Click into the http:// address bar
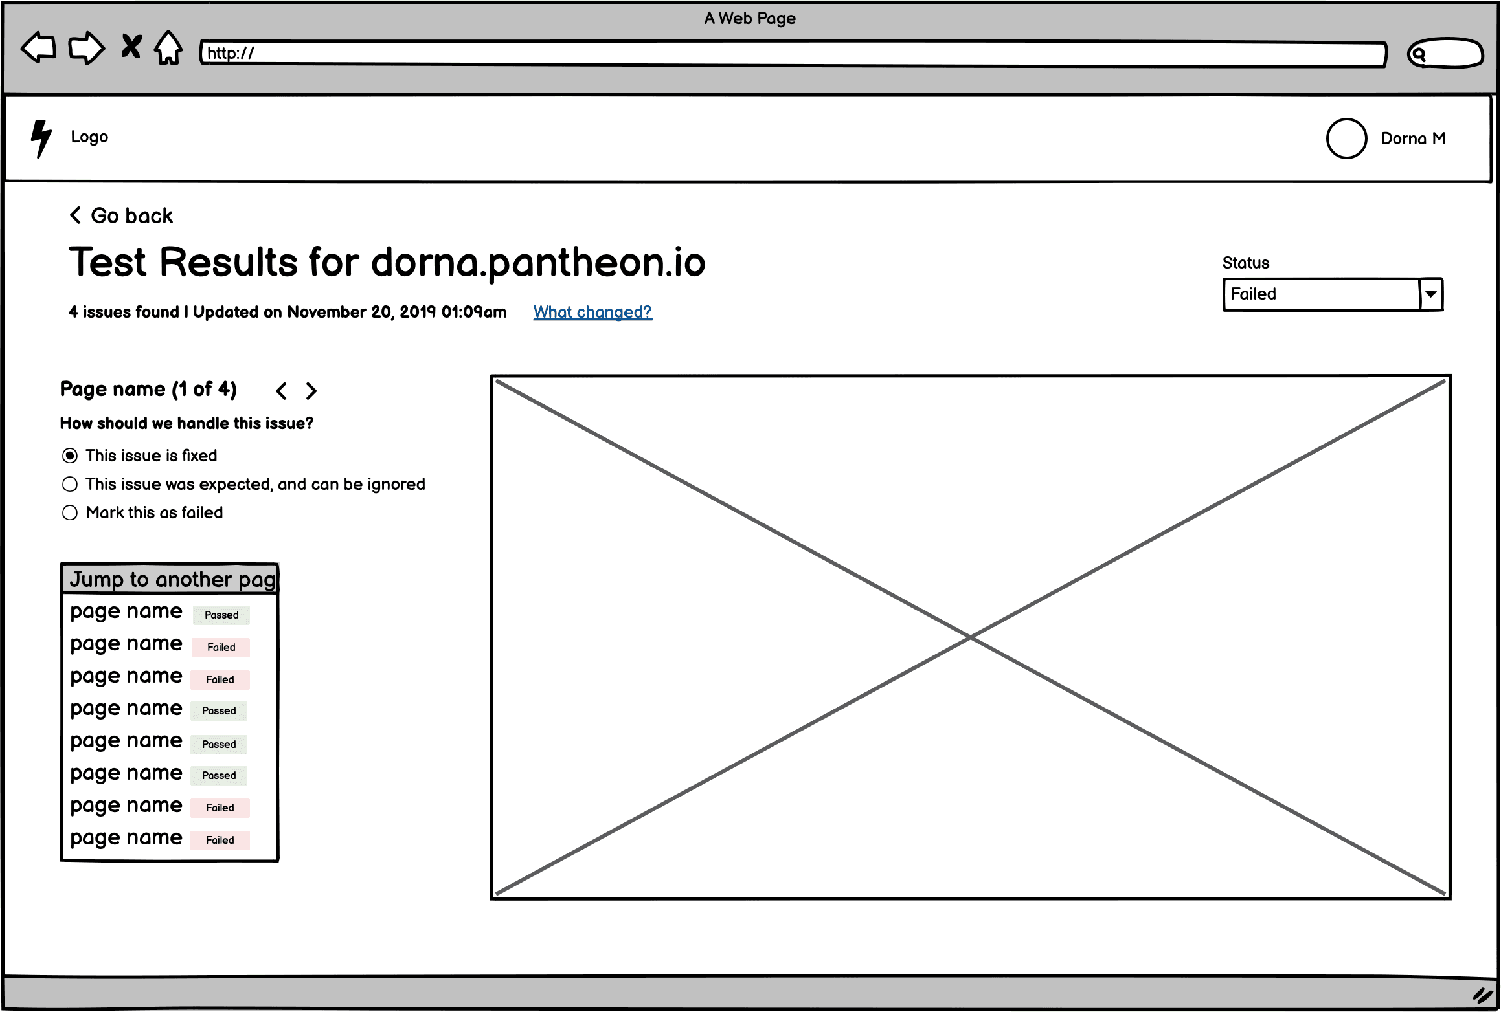This screenshot has width=1501, height=1012. click(x=793, y=53)
